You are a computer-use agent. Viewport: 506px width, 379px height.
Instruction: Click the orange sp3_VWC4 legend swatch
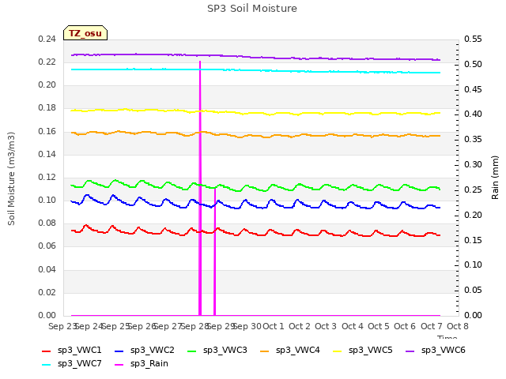[x=265, y=351]
